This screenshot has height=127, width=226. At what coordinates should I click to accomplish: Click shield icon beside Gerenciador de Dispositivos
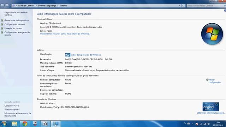click(x=2, y=20)
